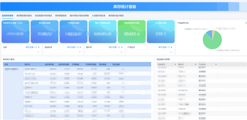Viewport: 247px width, 120px height.
Task: Expand 产品状态 filter select box
Action: click(171, 52)
